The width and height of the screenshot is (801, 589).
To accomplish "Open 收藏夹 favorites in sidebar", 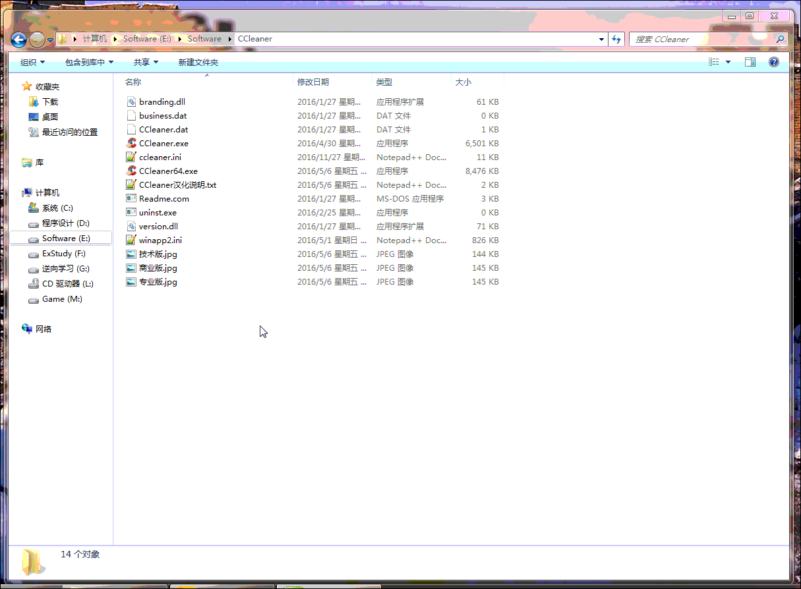I will click(40, 86).
